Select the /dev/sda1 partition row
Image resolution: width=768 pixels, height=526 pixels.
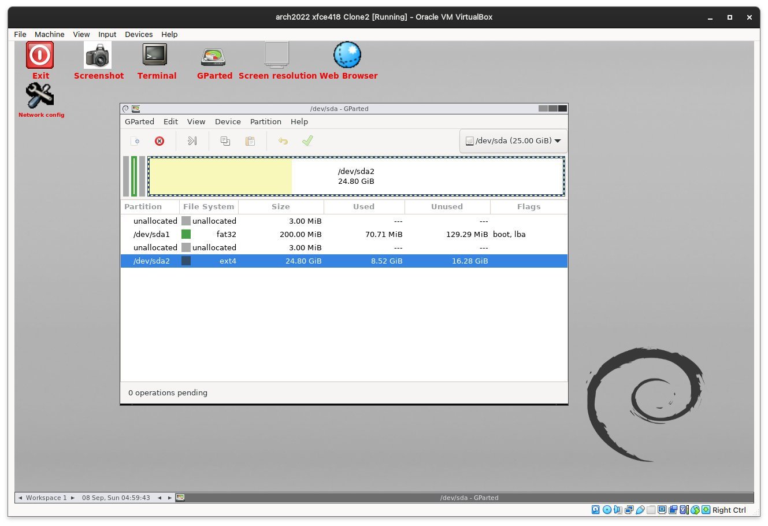click(x=344, y=234)
